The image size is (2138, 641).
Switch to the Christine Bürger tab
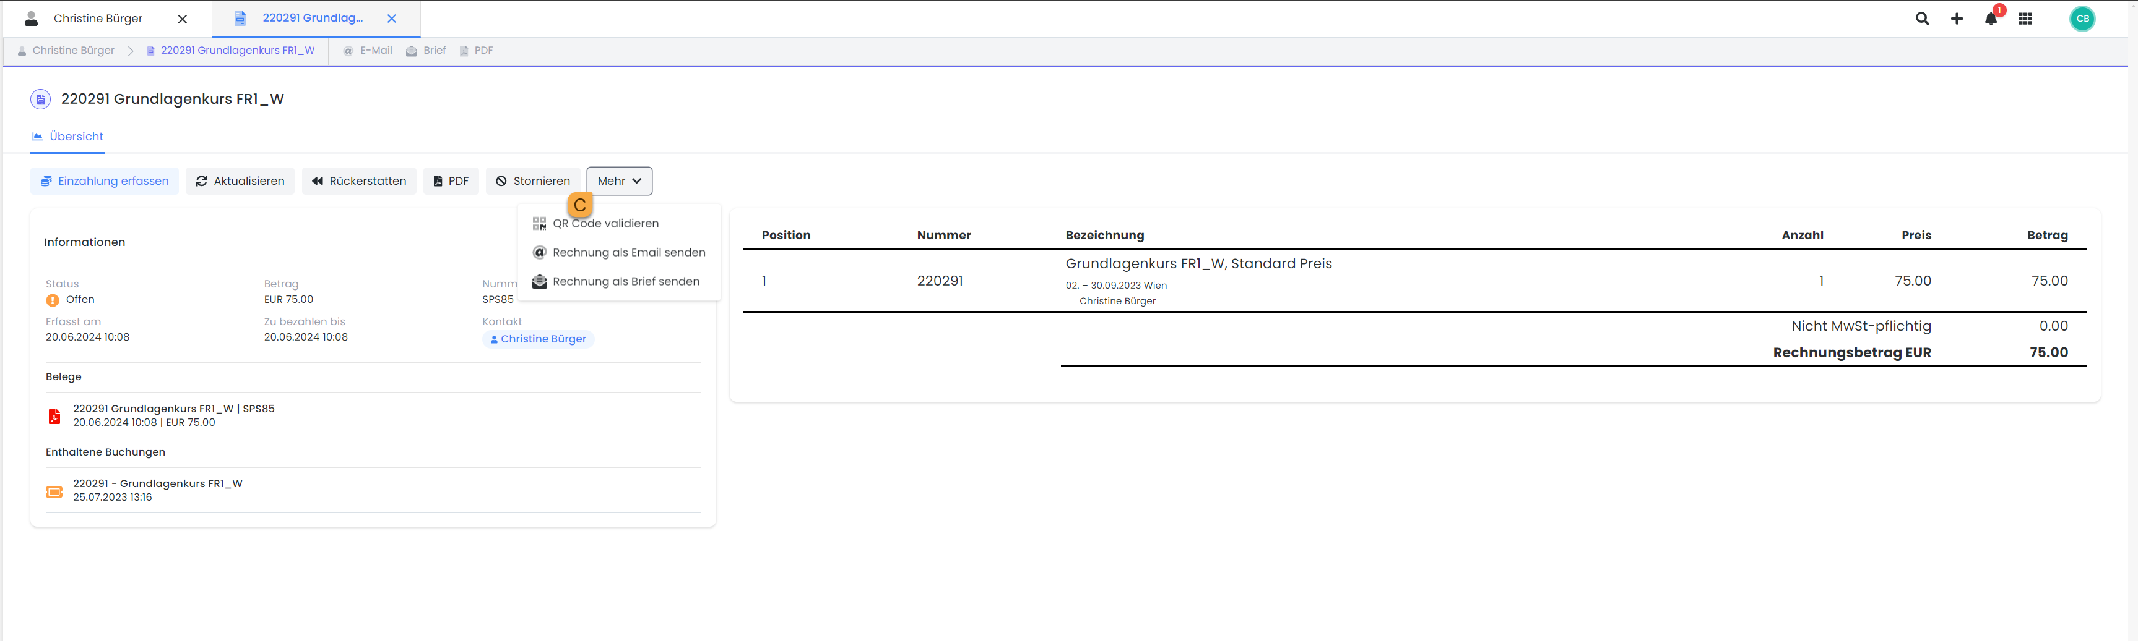pyautogui.click(x=98, y=19)
